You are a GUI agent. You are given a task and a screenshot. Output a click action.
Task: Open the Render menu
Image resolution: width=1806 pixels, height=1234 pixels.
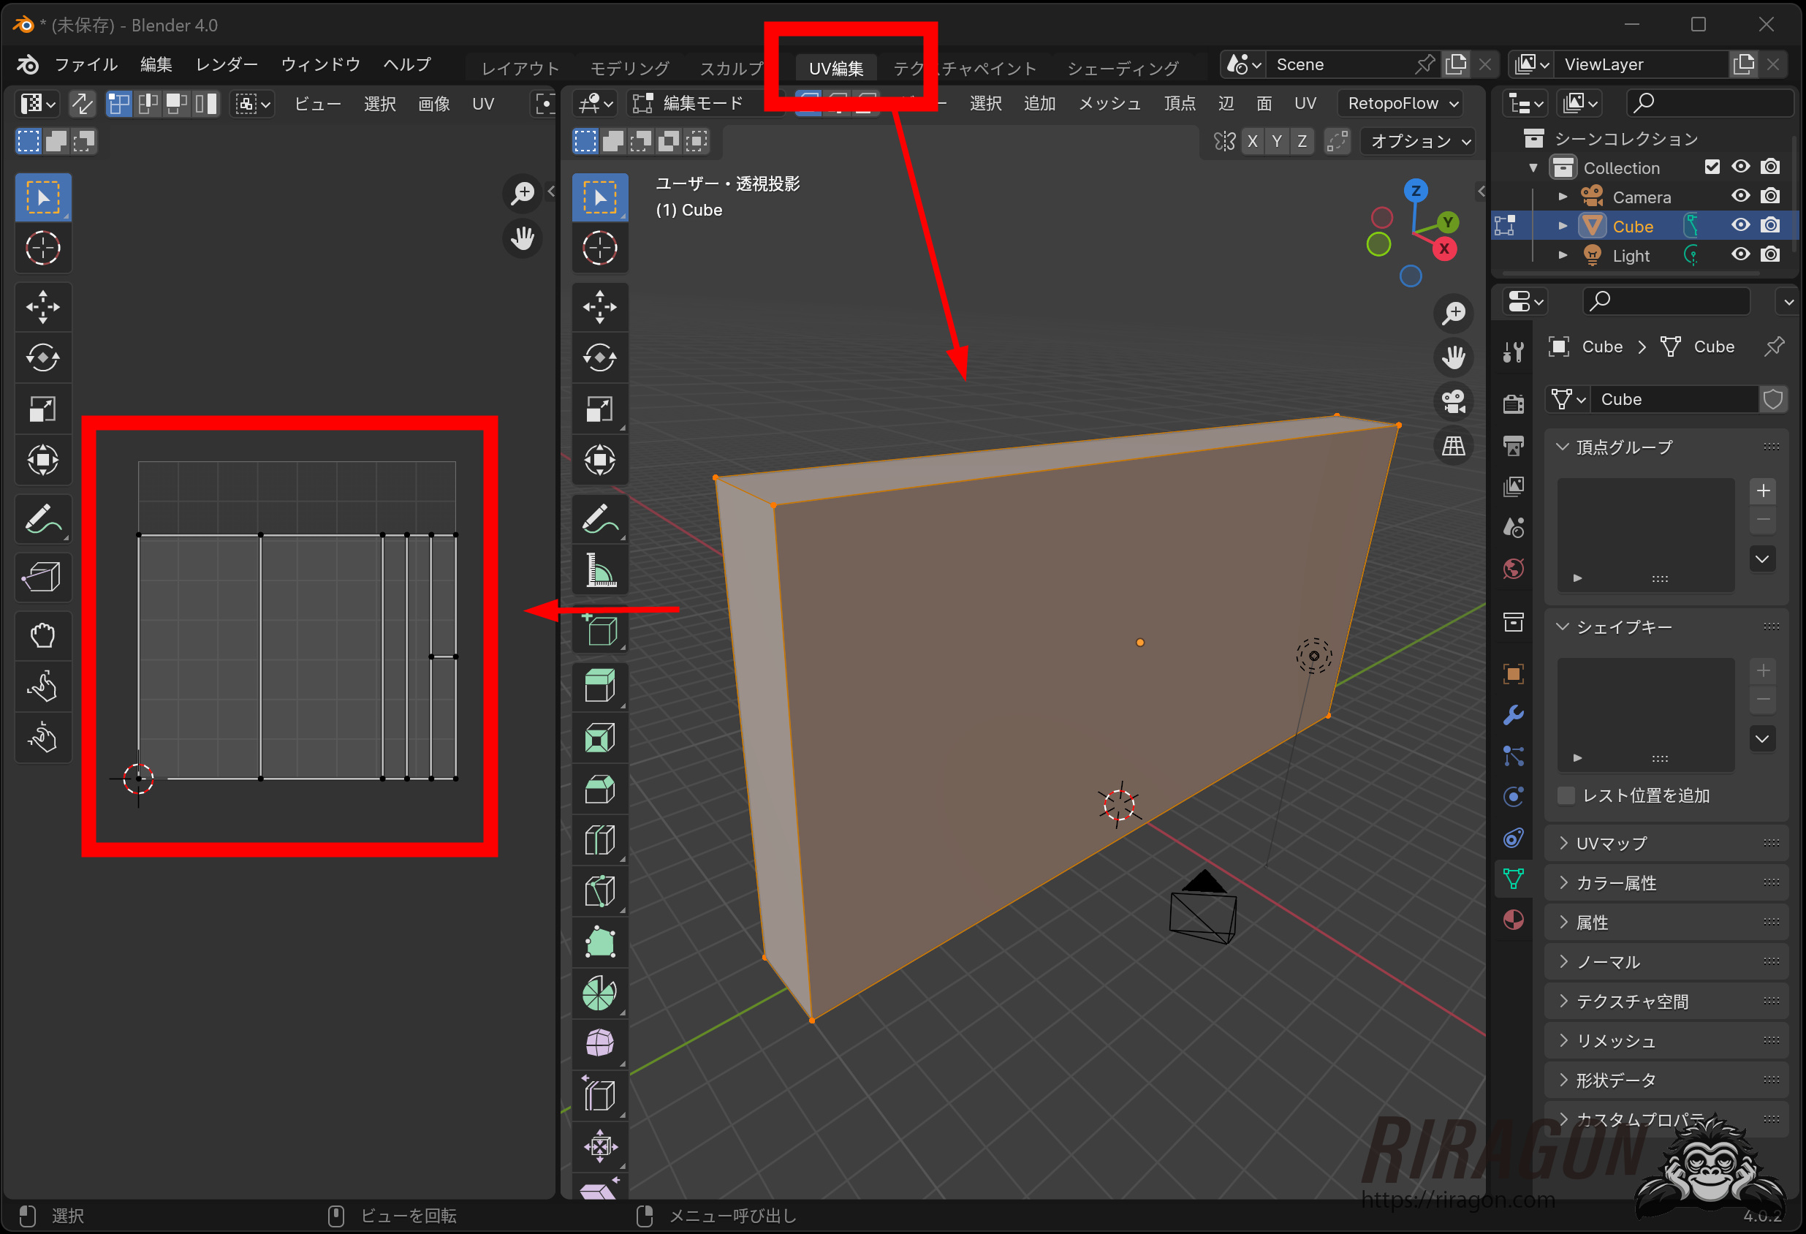point(226,64)
